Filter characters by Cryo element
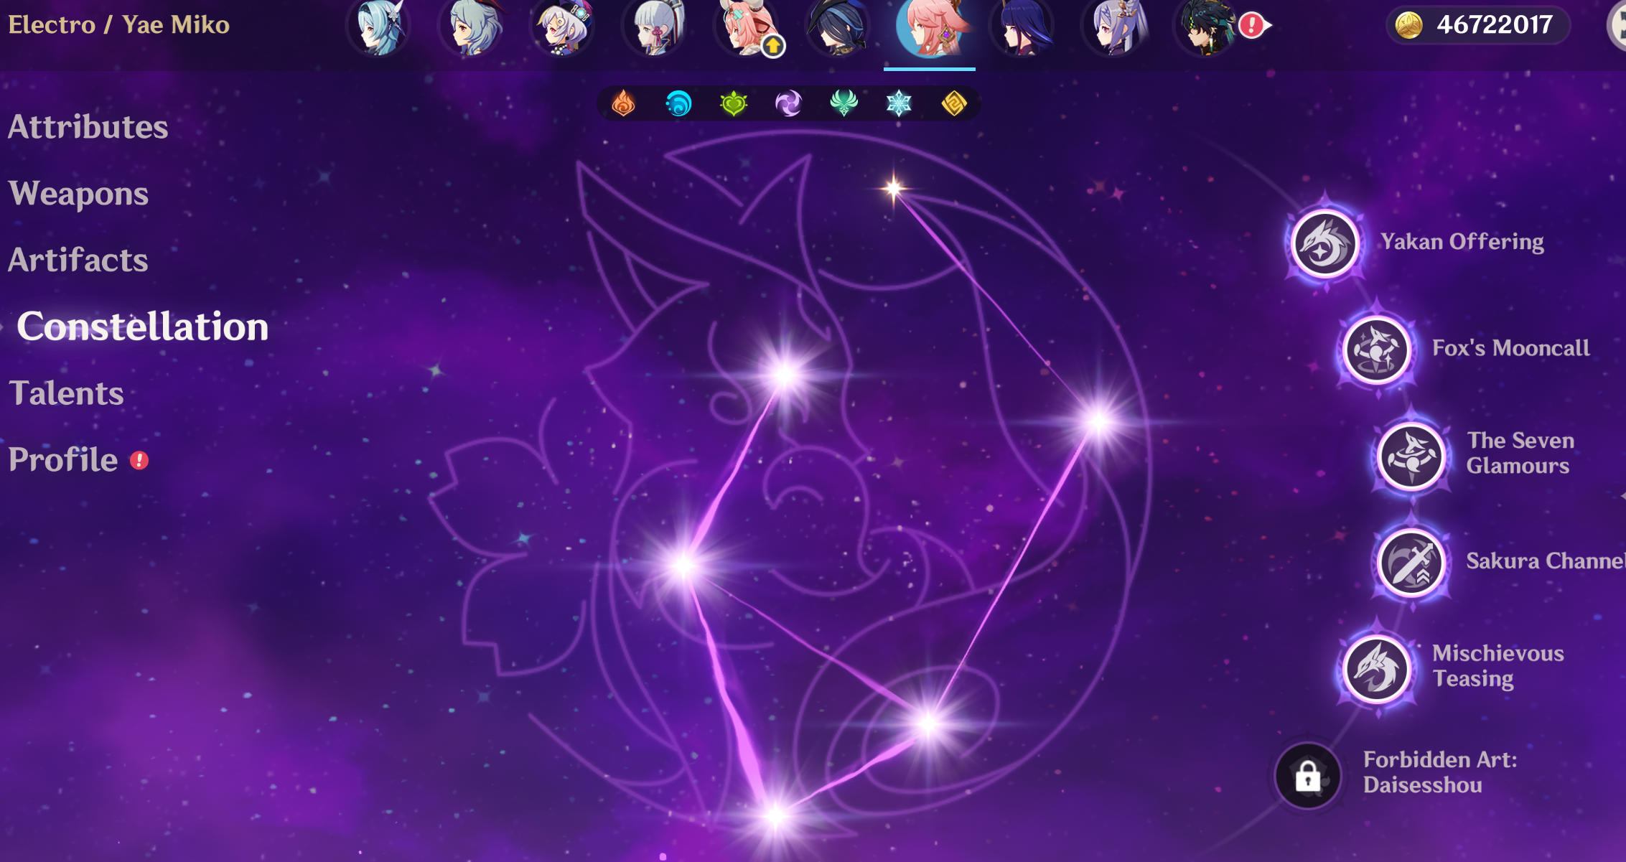The image size is (1626, 862). (899, 104)
